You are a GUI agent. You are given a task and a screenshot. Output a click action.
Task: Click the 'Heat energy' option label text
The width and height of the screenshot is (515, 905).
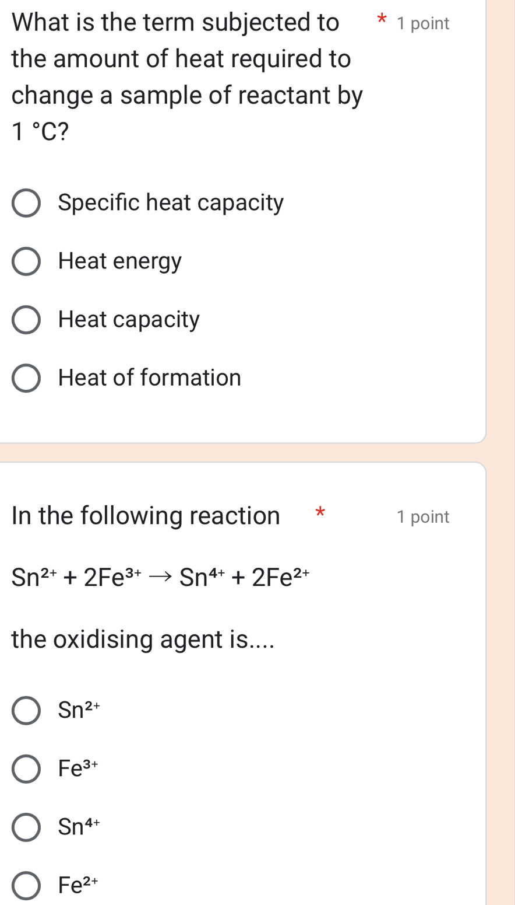(x=120, y=261)
